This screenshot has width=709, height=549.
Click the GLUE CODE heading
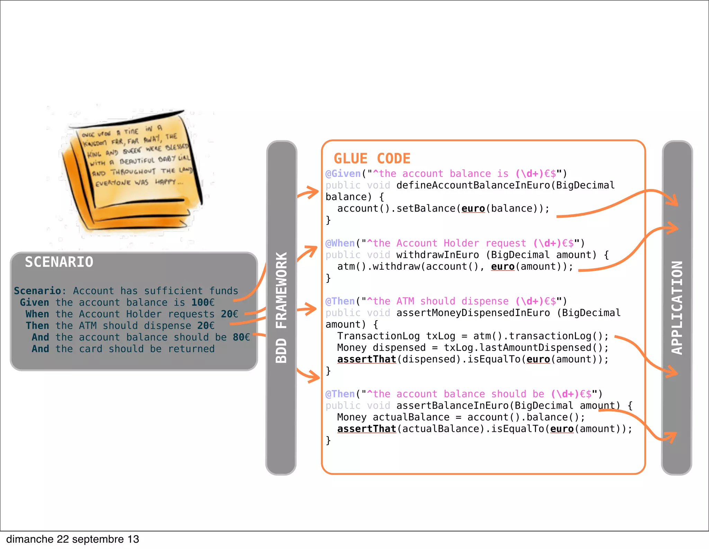tap(372, 159)
